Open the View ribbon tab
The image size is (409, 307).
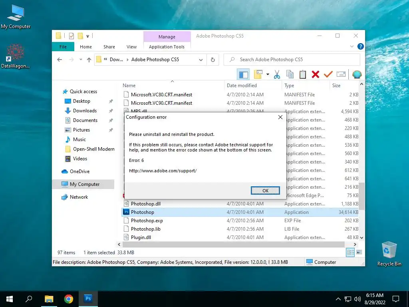pos(131,47)
